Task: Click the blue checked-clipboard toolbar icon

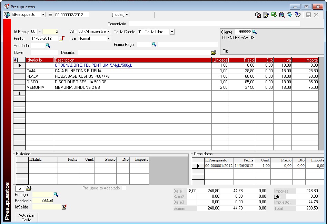Action: pos(290,15)
